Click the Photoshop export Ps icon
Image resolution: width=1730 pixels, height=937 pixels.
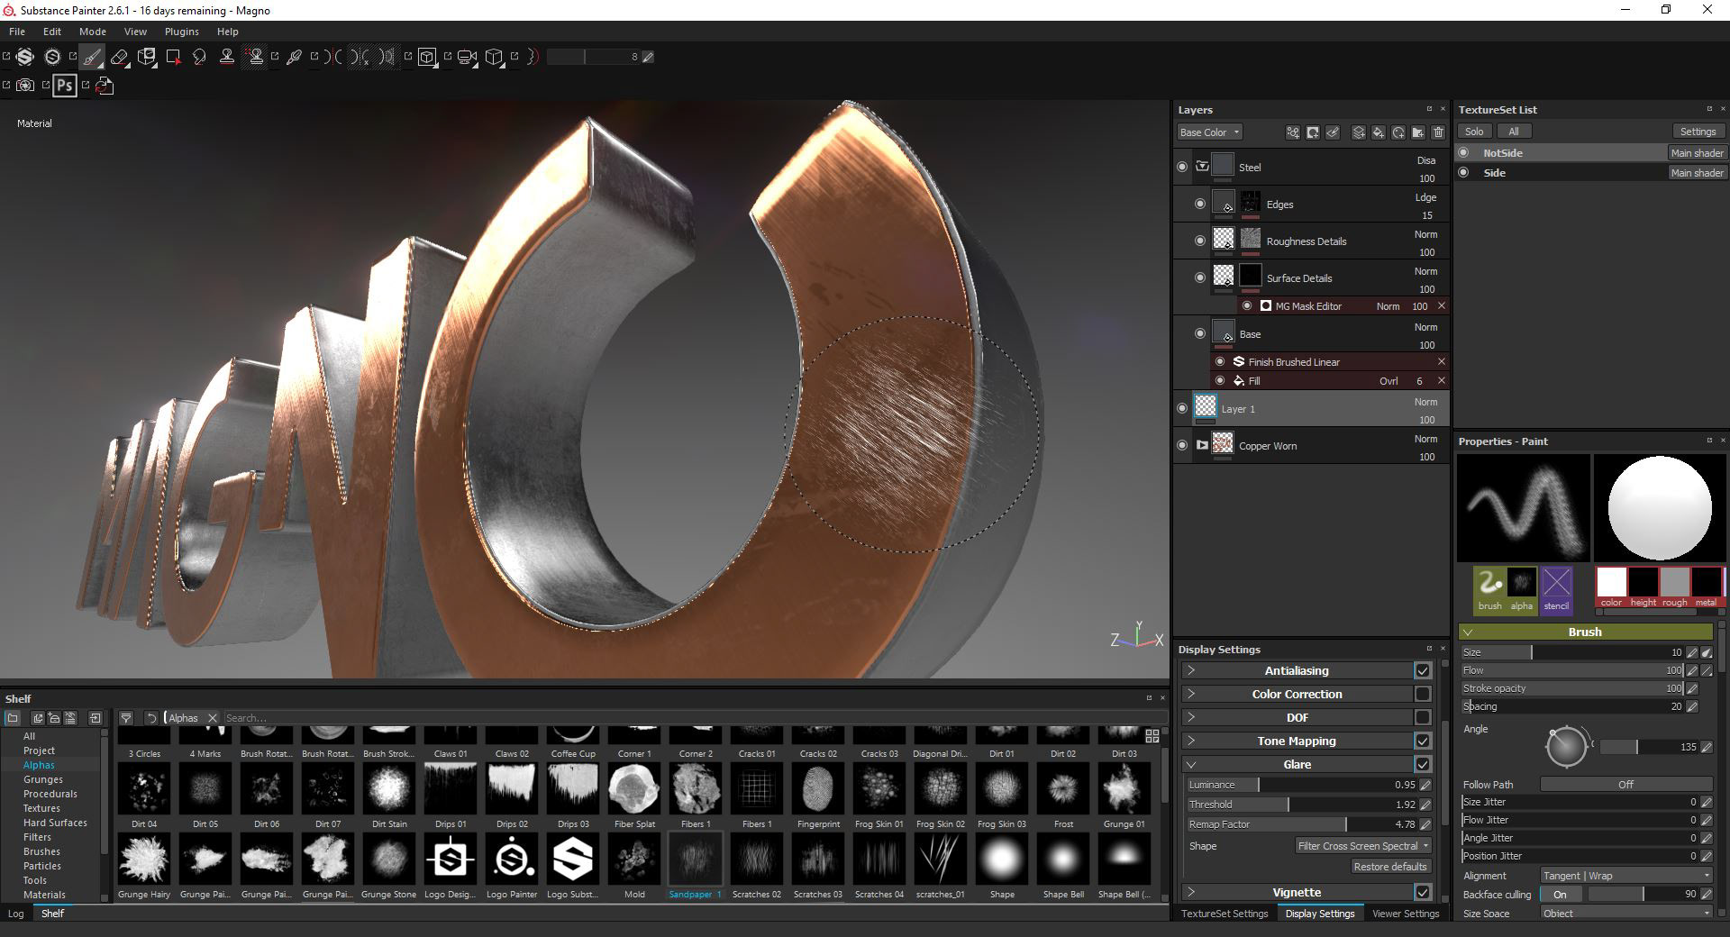tap(64, 86)
